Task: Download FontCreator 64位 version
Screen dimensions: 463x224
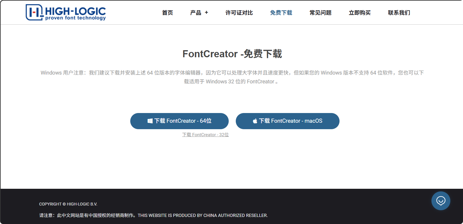Action: pyautogui.click(x=179, y=121)
